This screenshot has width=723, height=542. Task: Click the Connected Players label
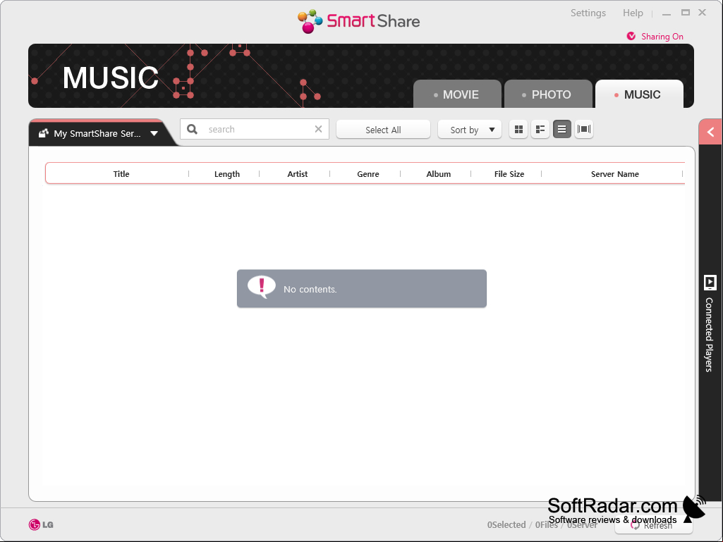point(709,335)
